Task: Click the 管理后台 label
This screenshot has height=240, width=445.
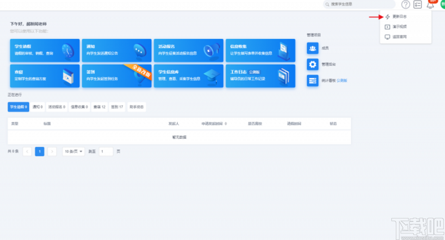Action: click(328, 64)
